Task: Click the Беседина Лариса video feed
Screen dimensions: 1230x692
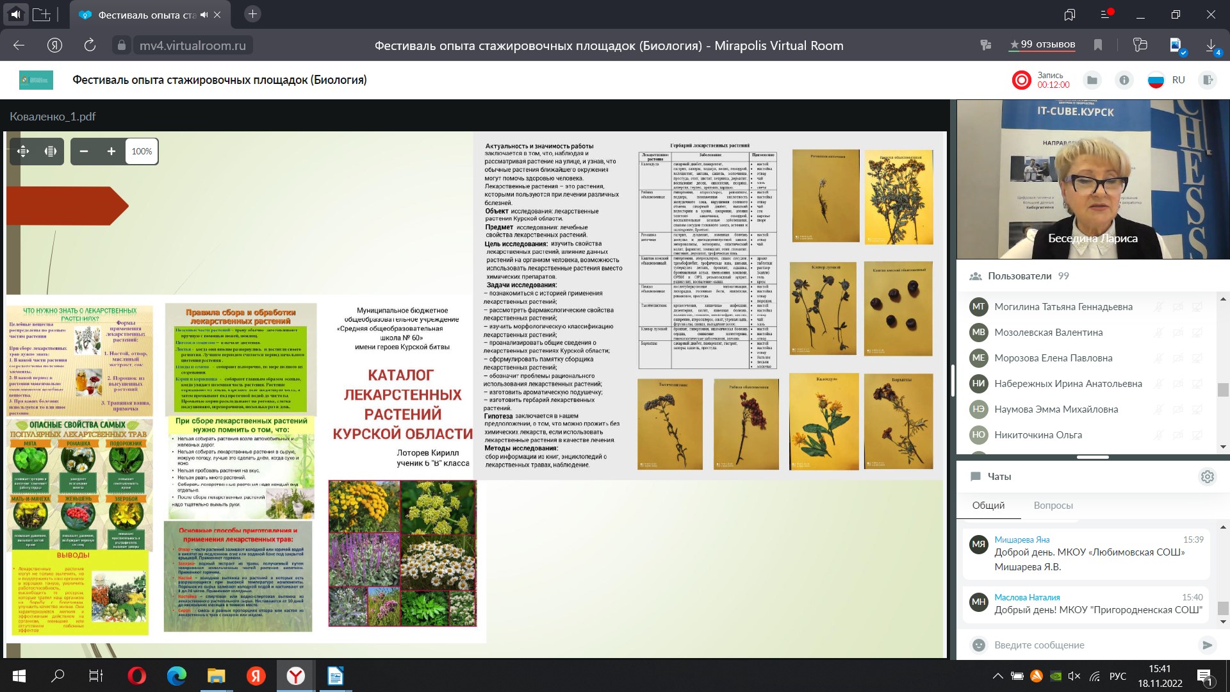Action: point(1093,179)
